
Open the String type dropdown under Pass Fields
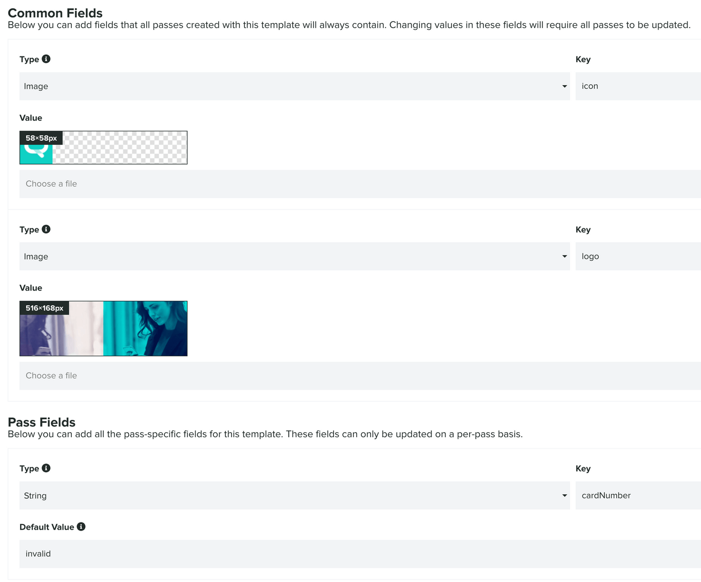click(x=294, y=495)
